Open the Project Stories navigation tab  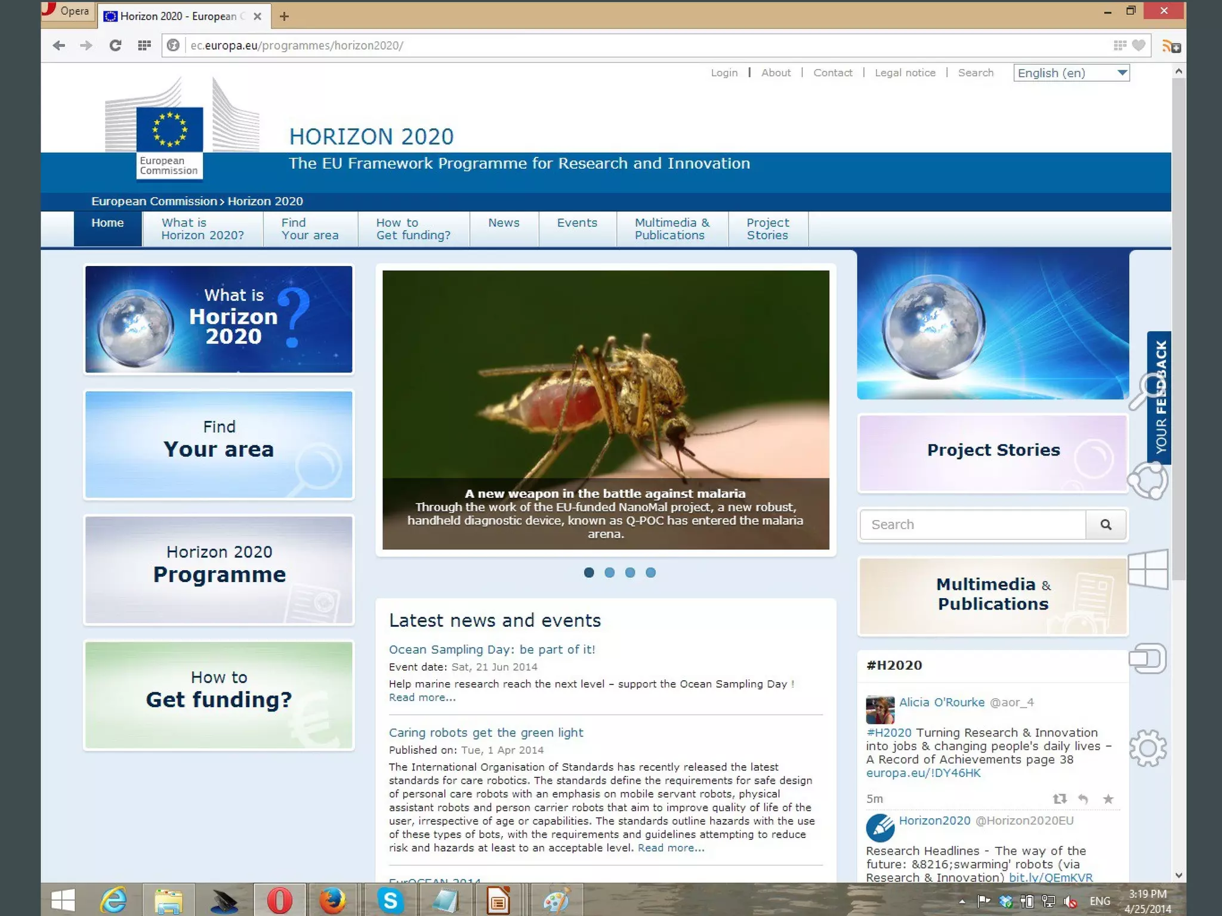tap(767, 229)
